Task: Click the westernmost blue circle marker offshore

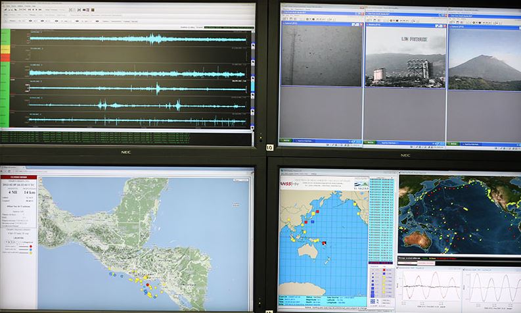Action: 110,274
